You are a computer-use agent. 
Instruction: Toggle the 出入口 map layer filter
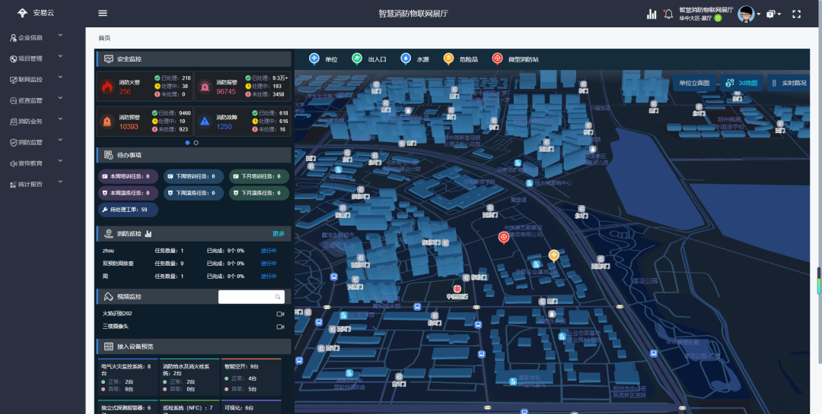(x=369, y=59)
